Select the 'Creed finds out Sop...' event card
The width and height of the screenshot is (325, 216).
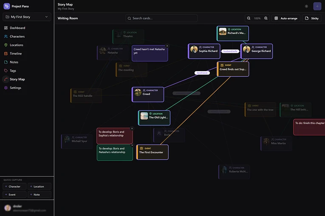pos(233,69)
